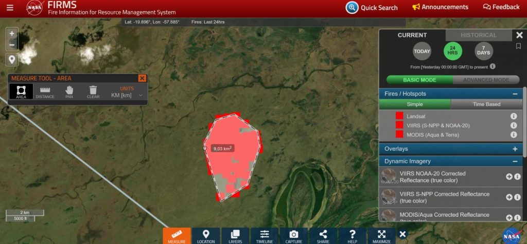Click the Share tool icon

323,236
